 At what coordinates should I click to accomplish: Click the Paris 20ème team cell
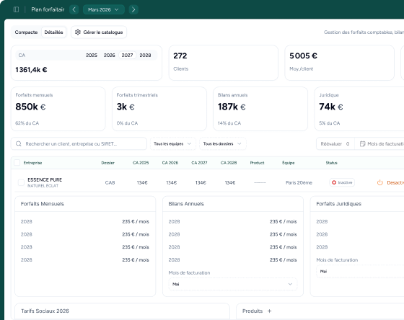[x=299, y=182]
